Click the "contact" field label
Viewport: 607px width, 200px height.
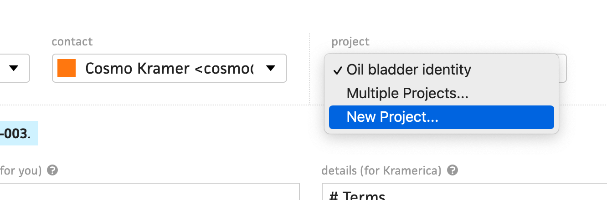(72, 42)
